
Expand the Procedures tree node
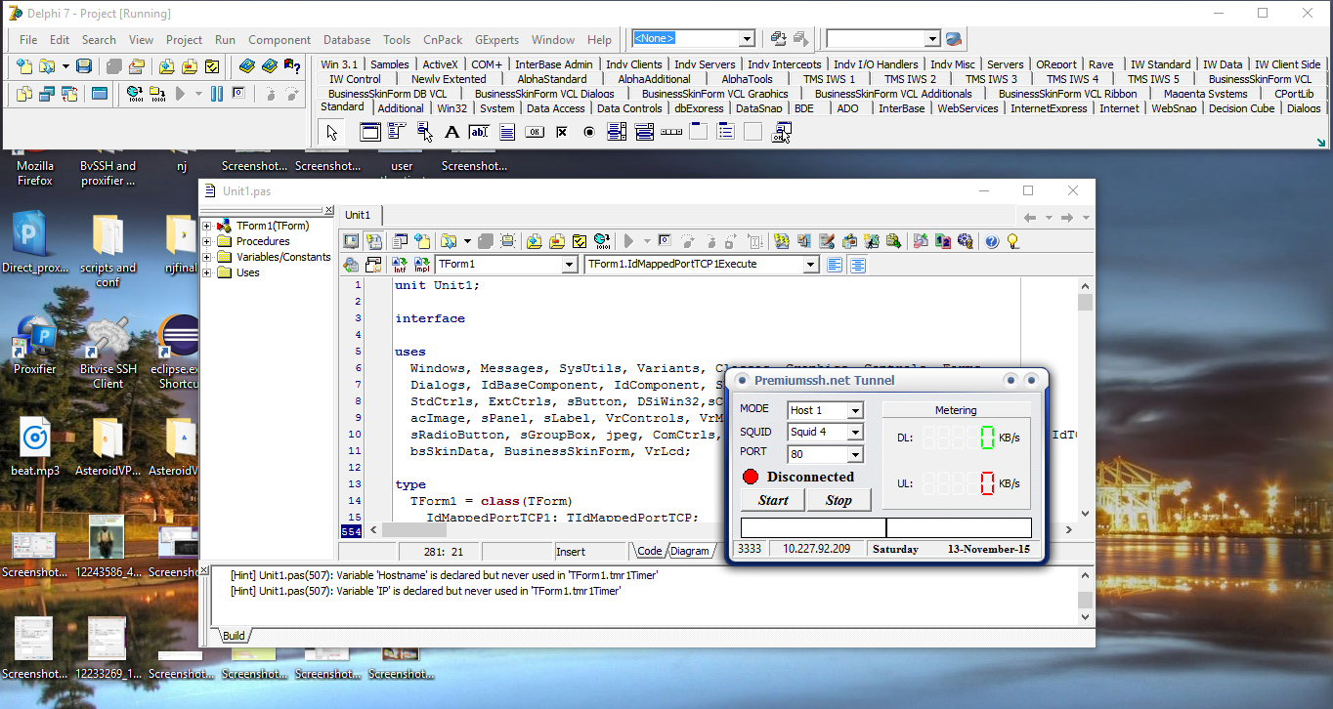tap(207, 241)
